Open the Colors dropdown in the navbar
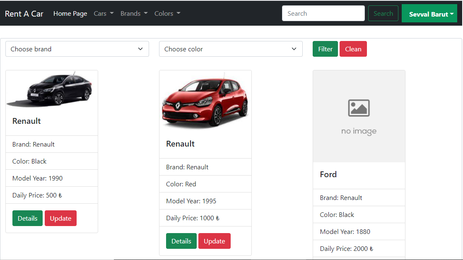 (x=166, y=13)
